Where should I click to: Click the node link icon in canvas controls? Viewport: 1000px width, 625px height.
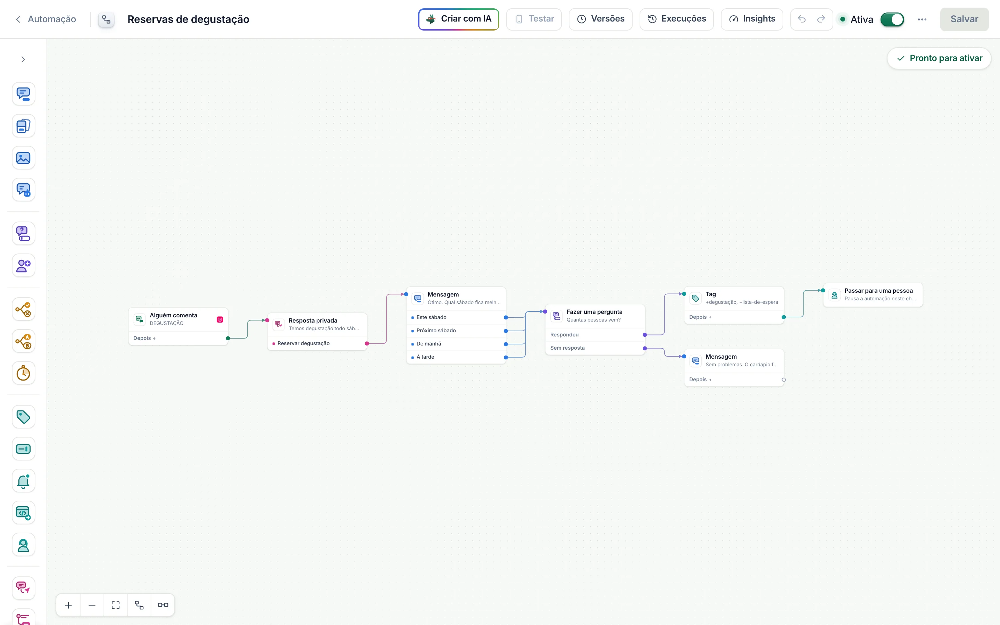[163, 605]
